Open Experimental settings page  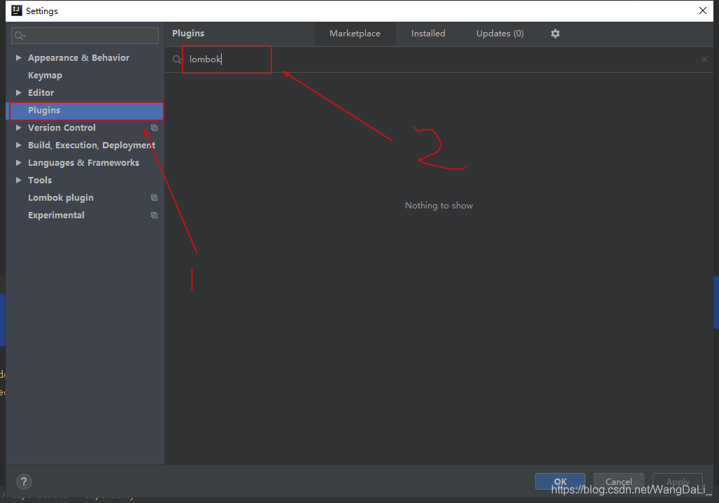56,215
